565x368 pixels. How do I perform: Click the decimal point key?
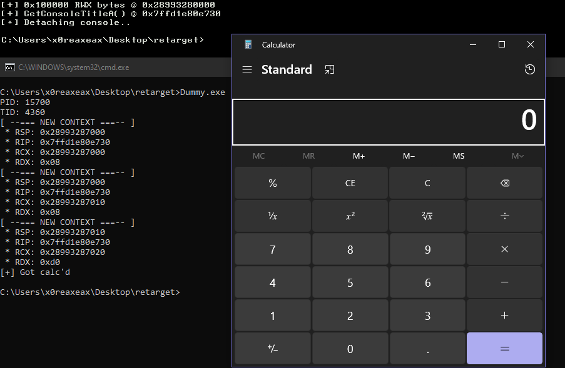tap(427, 349)
